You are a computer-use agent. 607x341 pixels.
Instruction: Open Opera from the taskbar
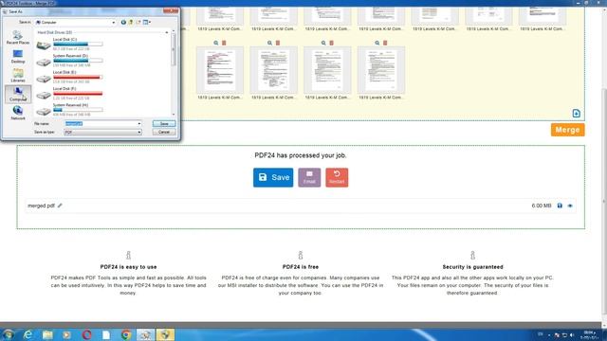tap(86, 334)
